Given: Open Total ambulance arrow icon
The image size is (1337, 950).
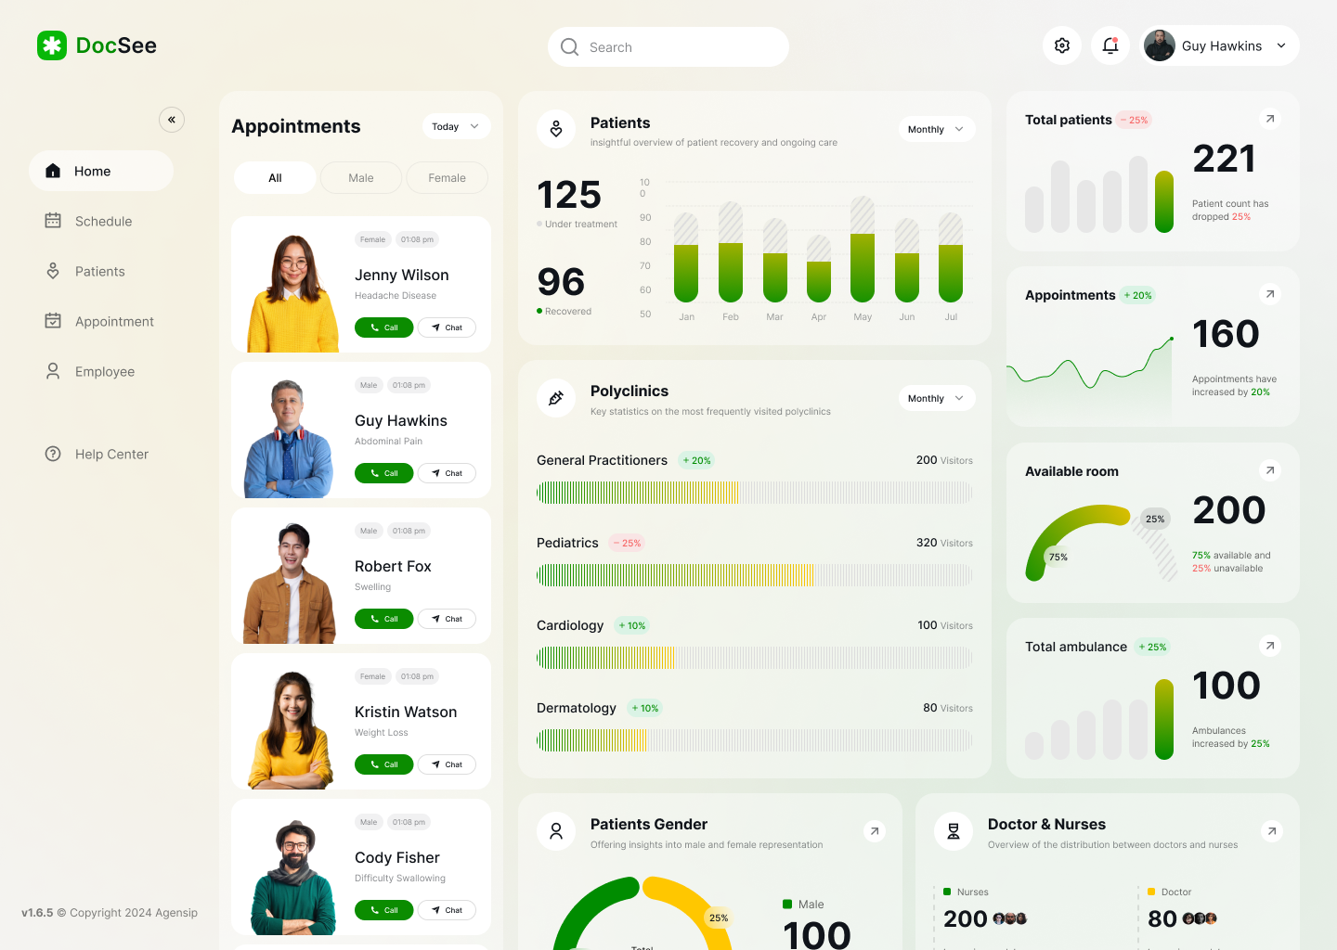Looking at the screenshot, I should tap(1270, 646).
